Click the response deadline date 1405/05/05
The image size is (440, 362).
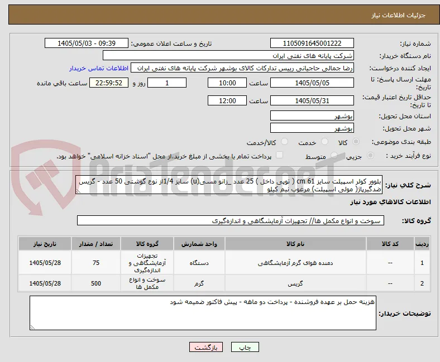pos(312,83)
